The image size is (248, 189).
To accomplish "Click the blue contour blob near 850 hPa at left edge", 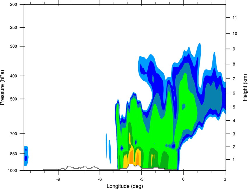I will click(x=26, y=156).
